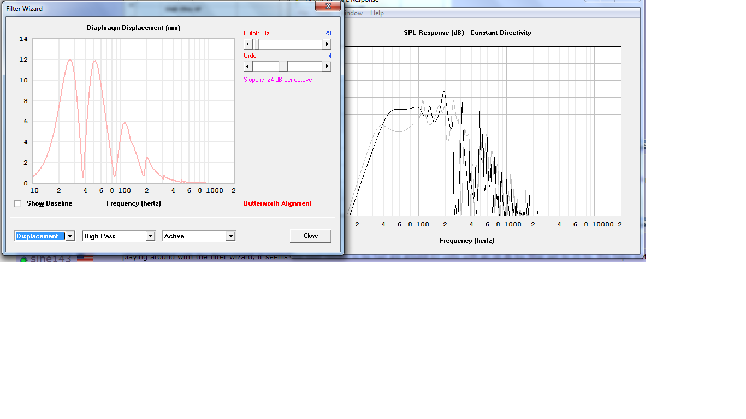
Task: Click the Butterworth Alignment label
Action: (277, 203)
